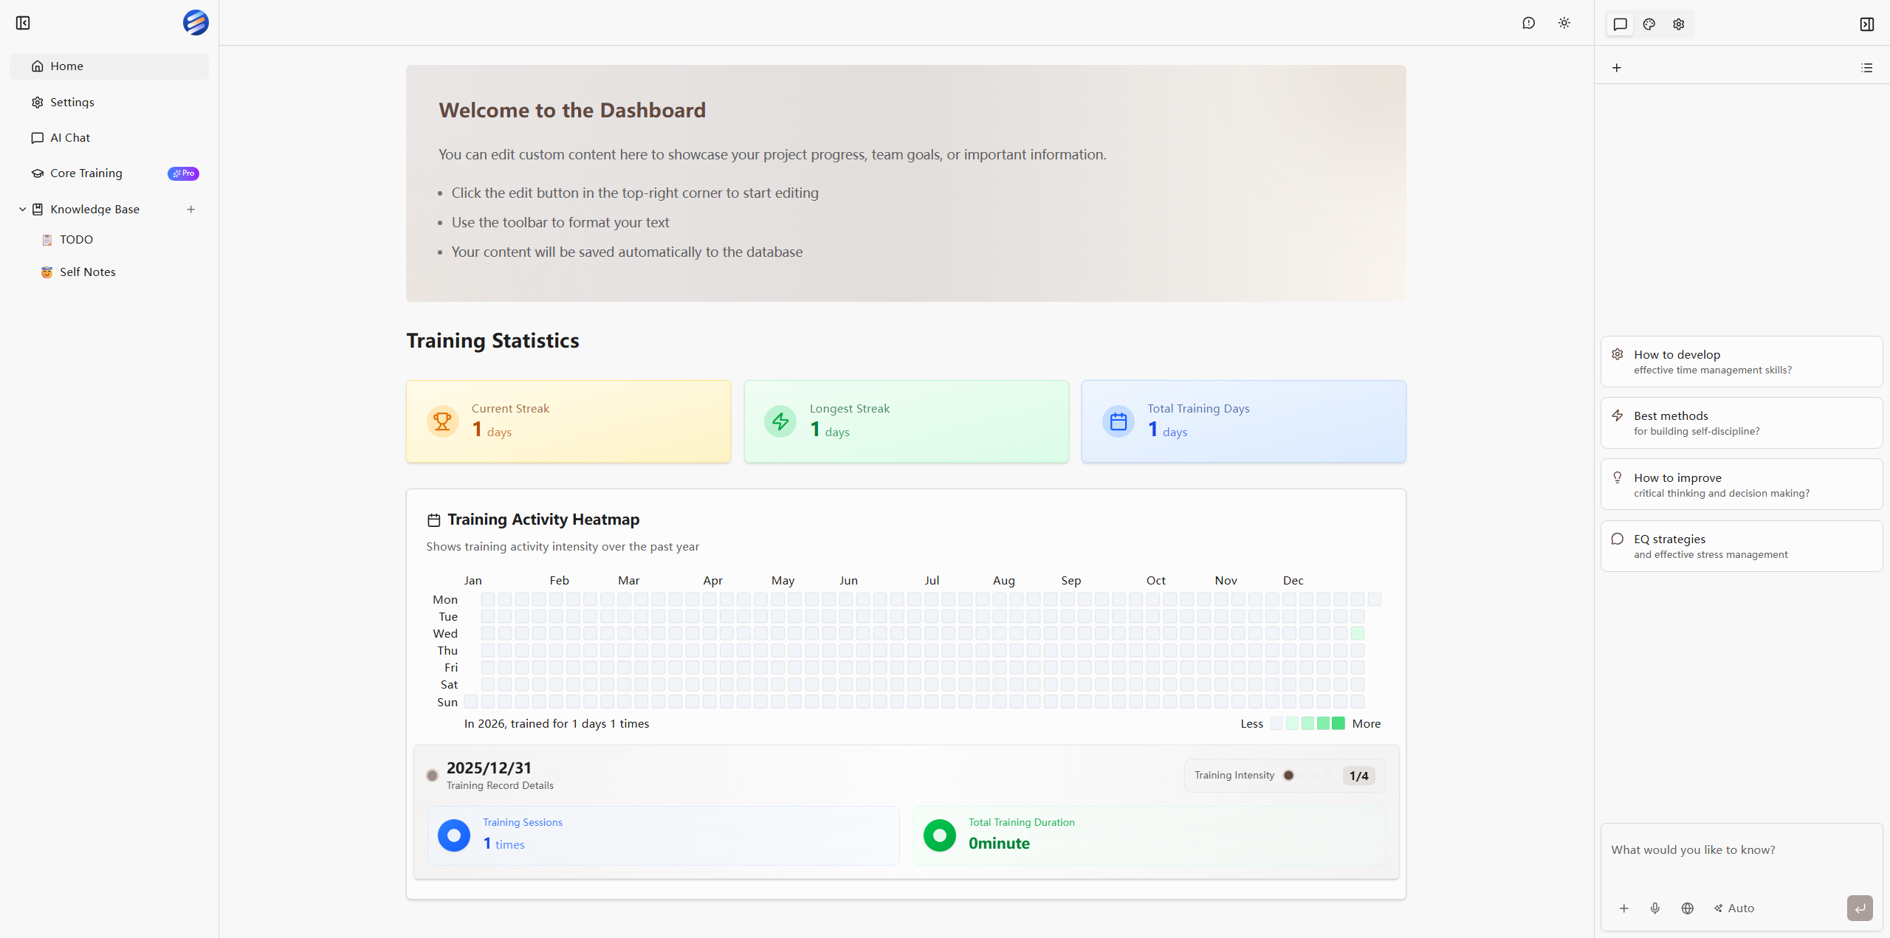This screenshot has height=938, width=1890.
Task: Open the theme palette icon in top bar
Action: 1649,24
